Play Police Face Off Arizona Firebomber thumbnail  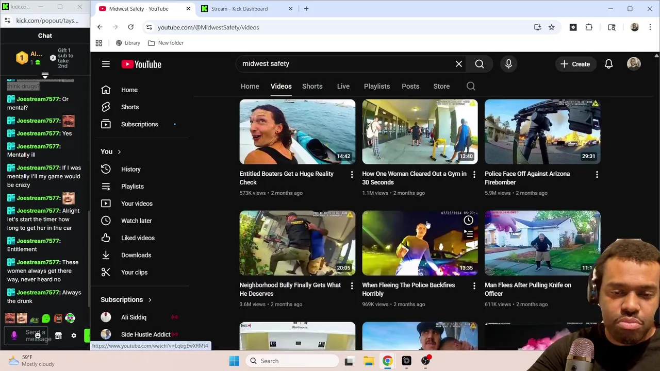[542, 131]
